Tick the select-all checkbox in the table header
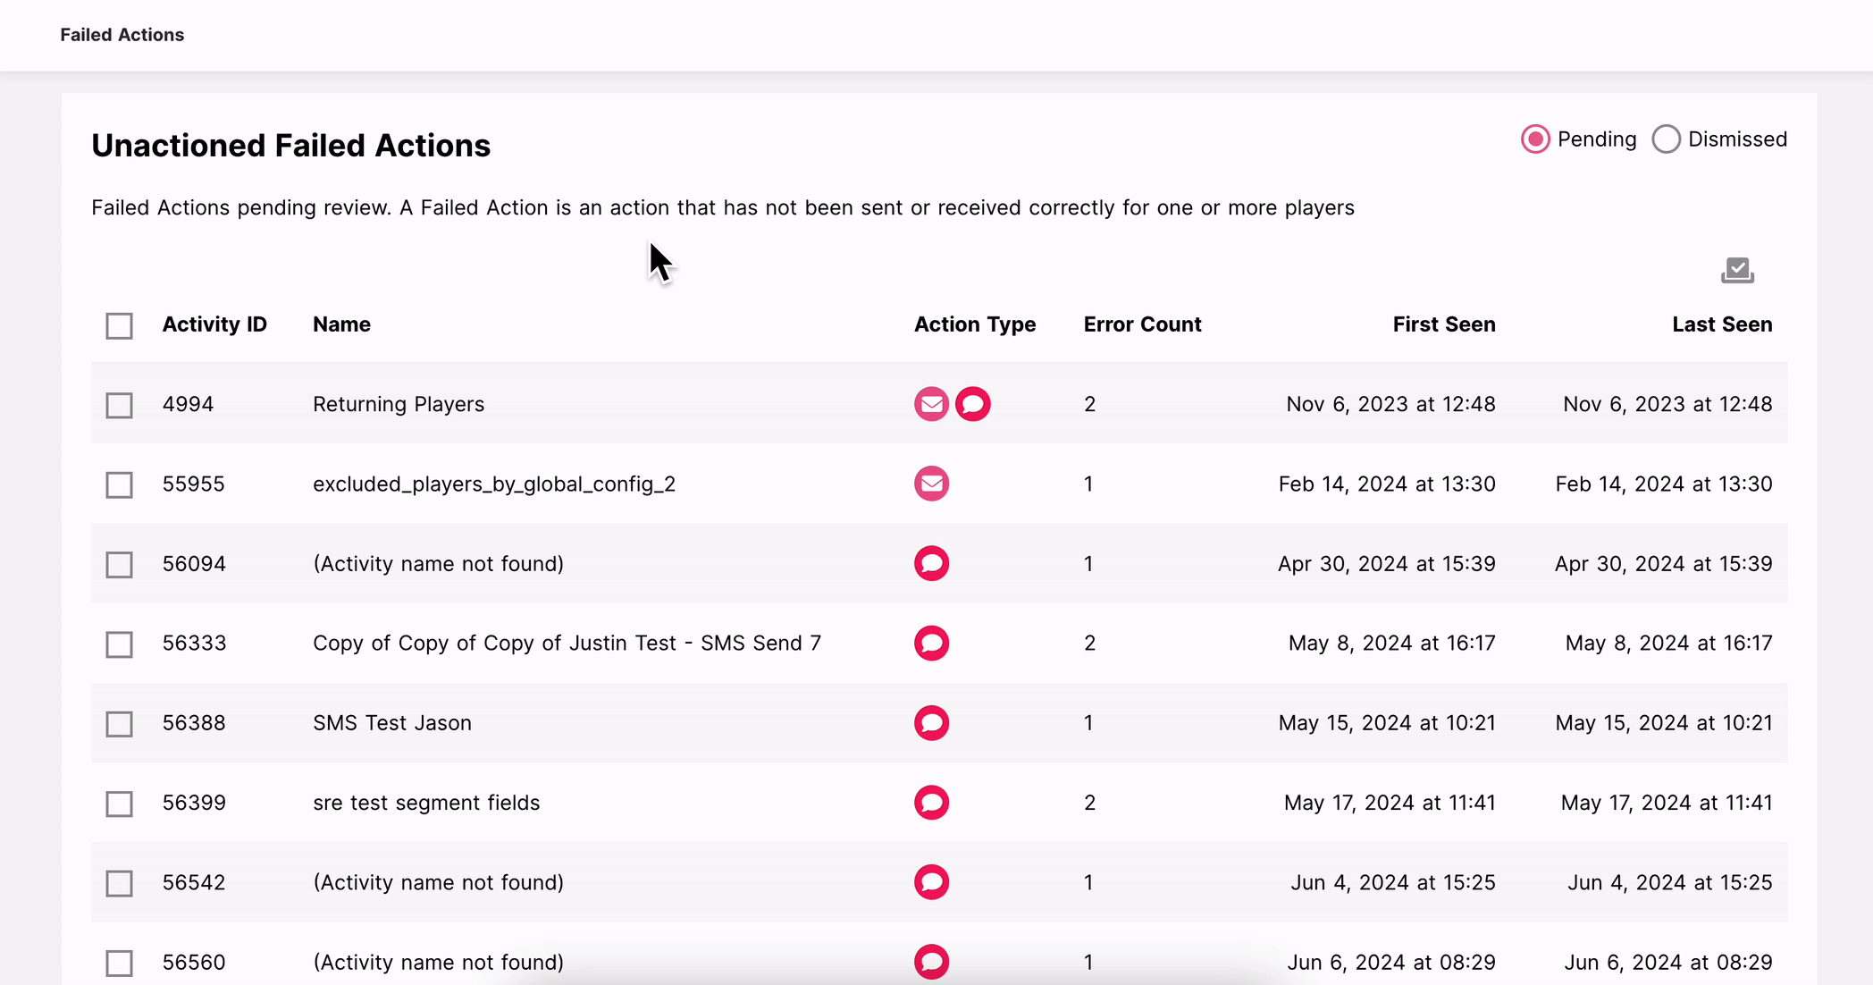 tap(119, 325)
